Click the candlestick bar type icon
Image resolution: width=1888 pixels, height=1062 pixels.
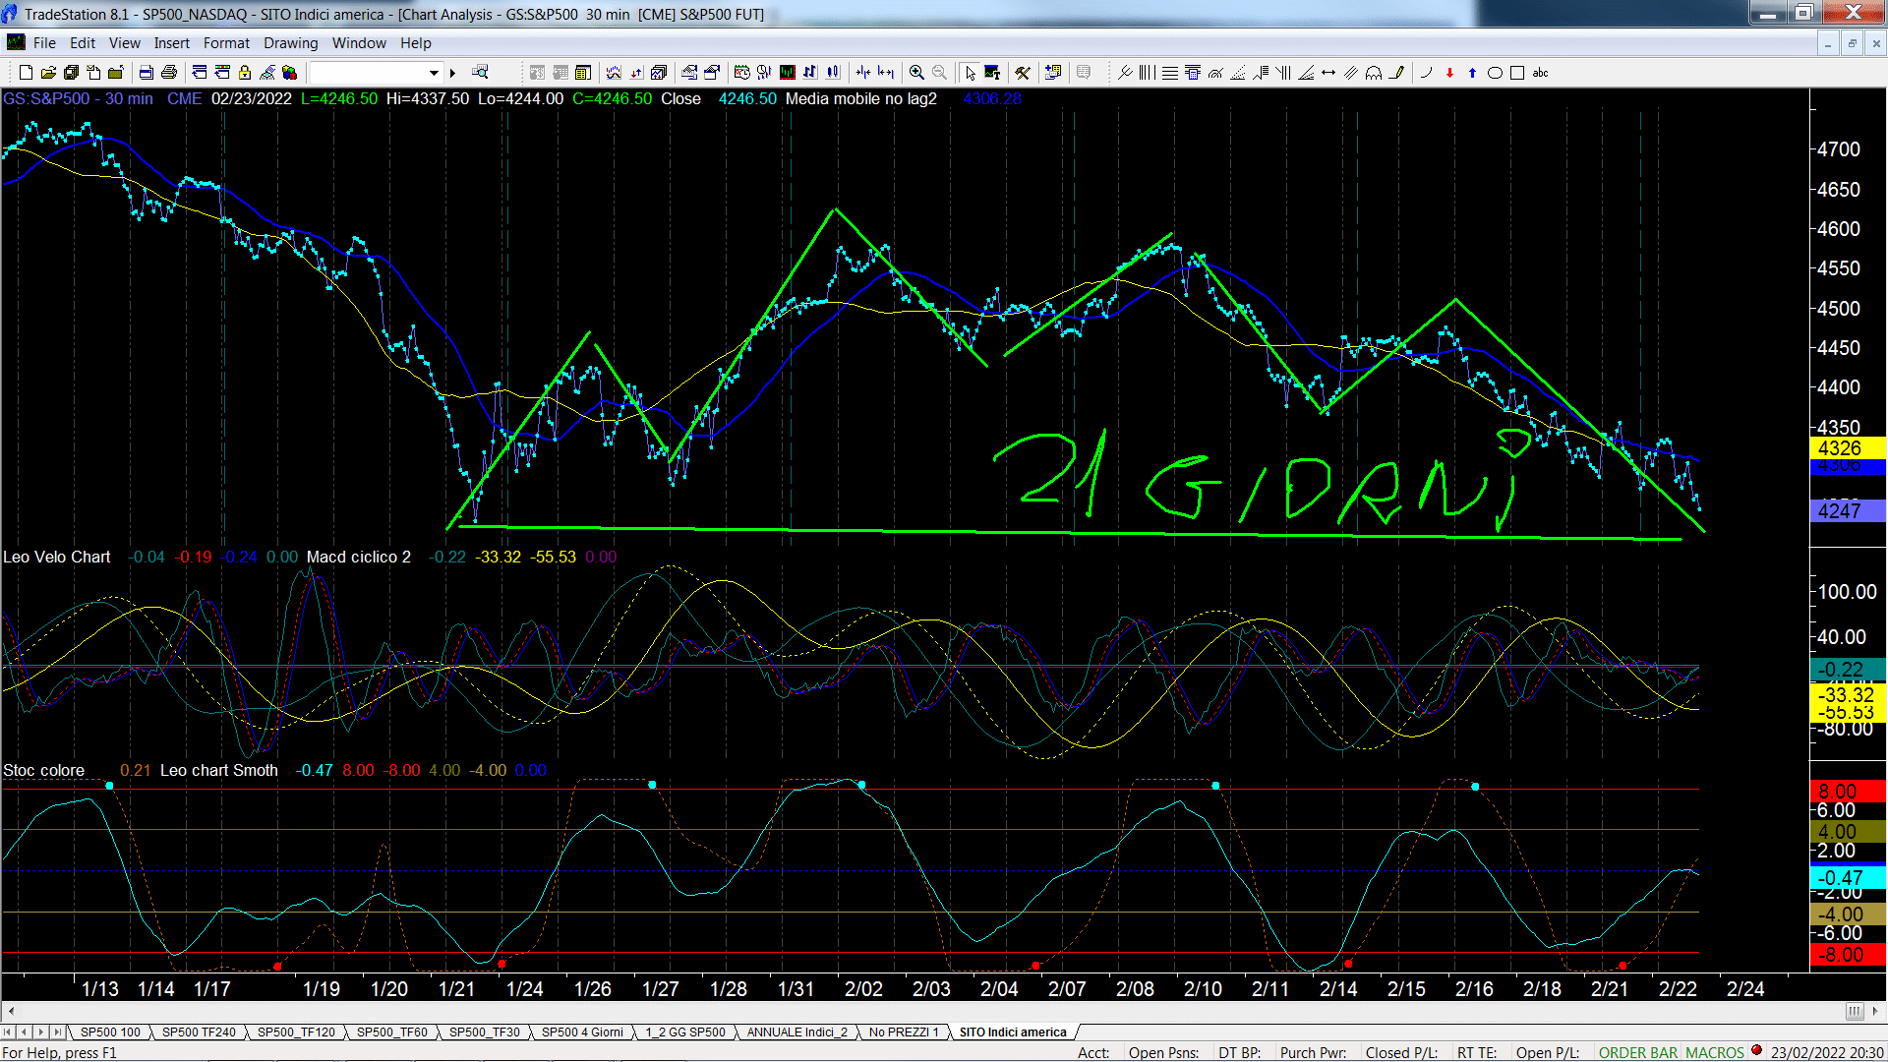833,72
